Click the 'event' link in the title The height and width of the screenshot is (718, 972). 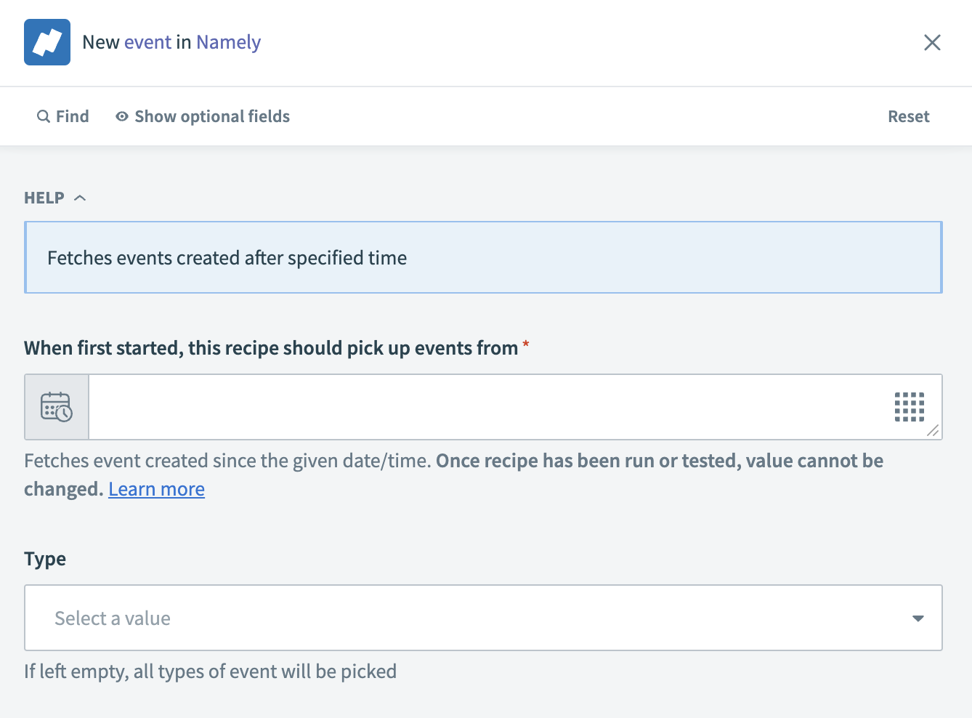[x=147, y=42]
